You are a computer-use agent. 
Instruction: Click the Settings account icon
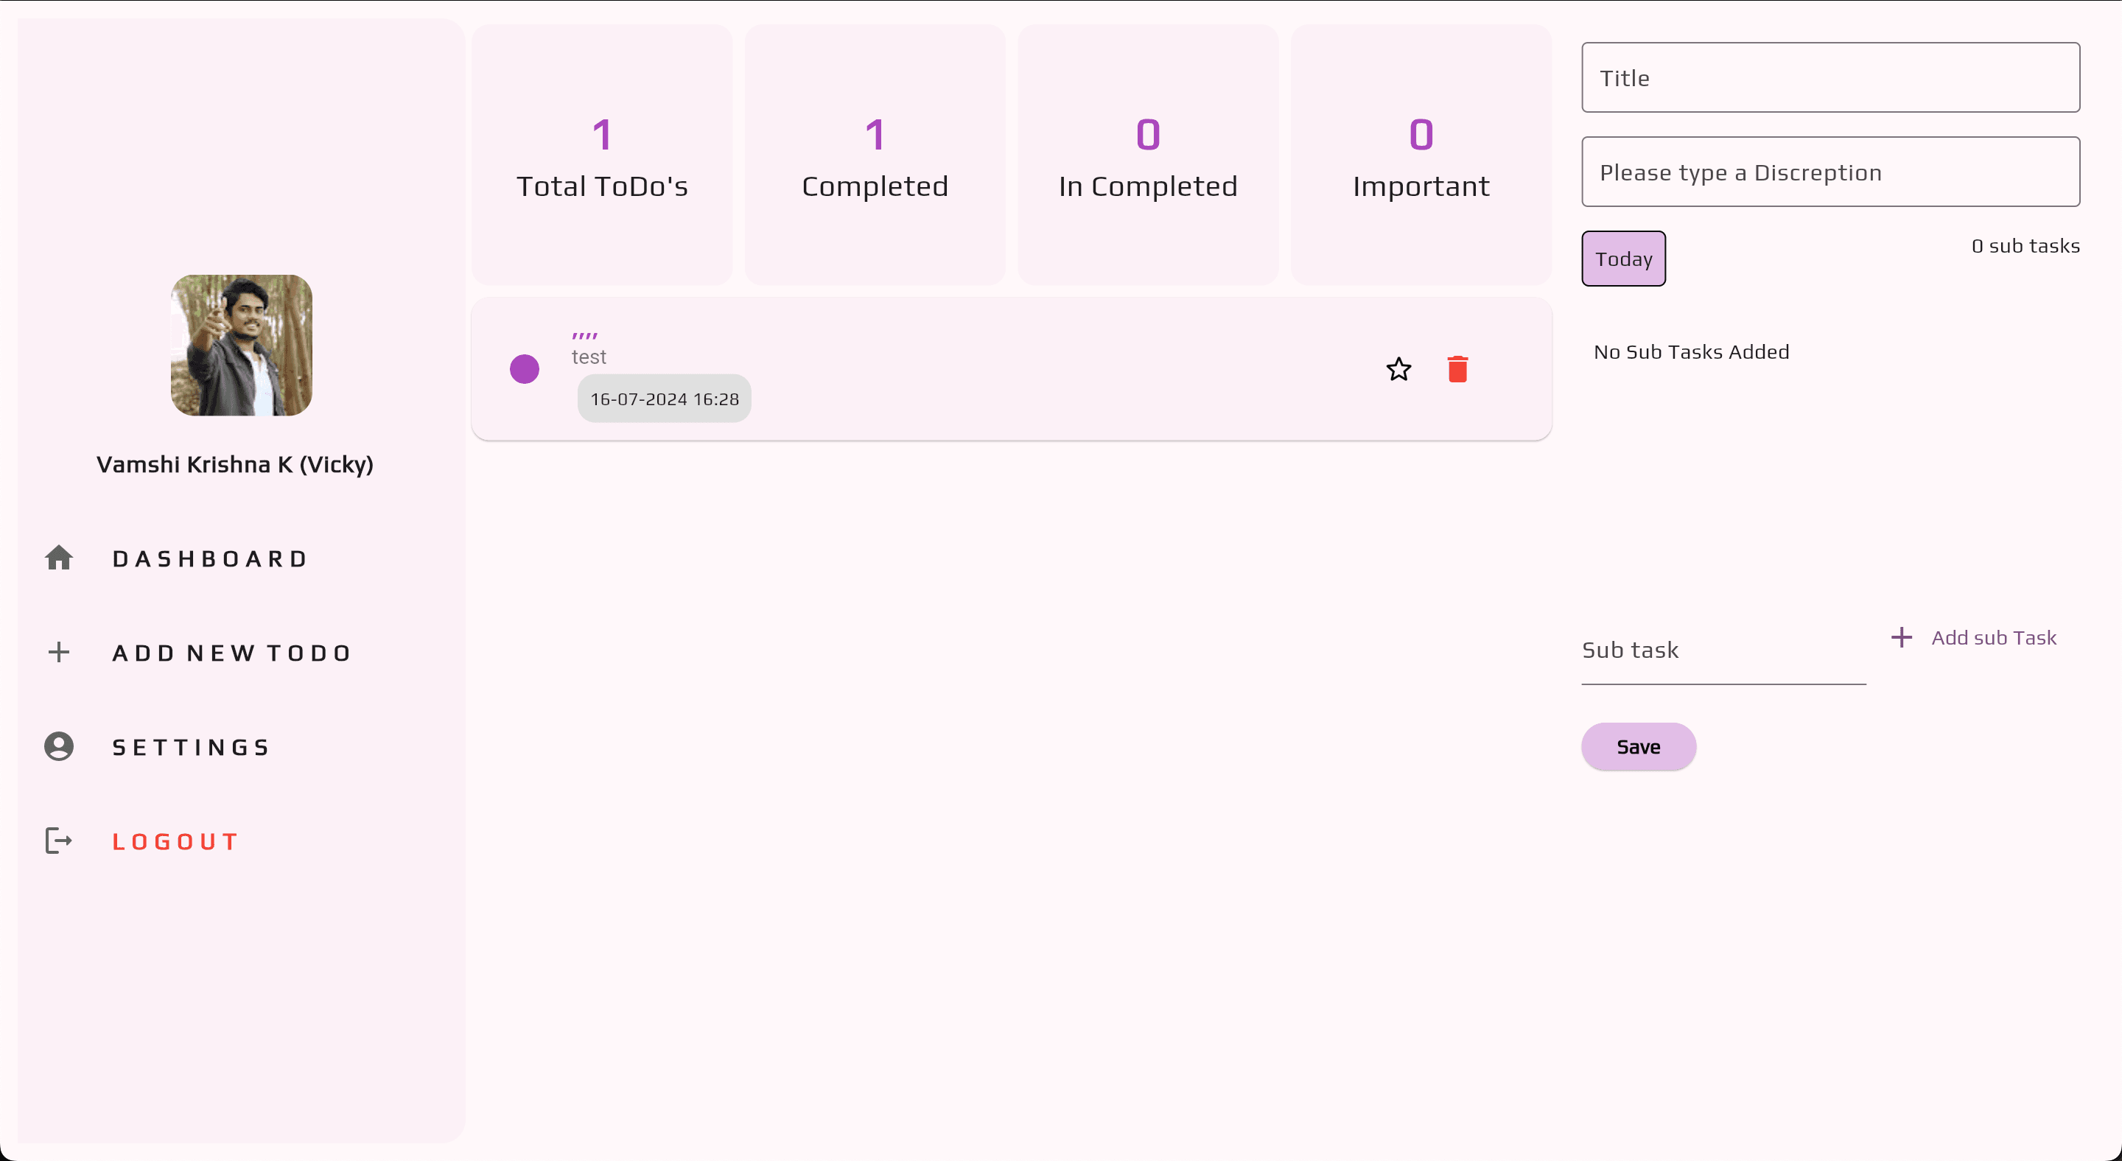(58, 746)
